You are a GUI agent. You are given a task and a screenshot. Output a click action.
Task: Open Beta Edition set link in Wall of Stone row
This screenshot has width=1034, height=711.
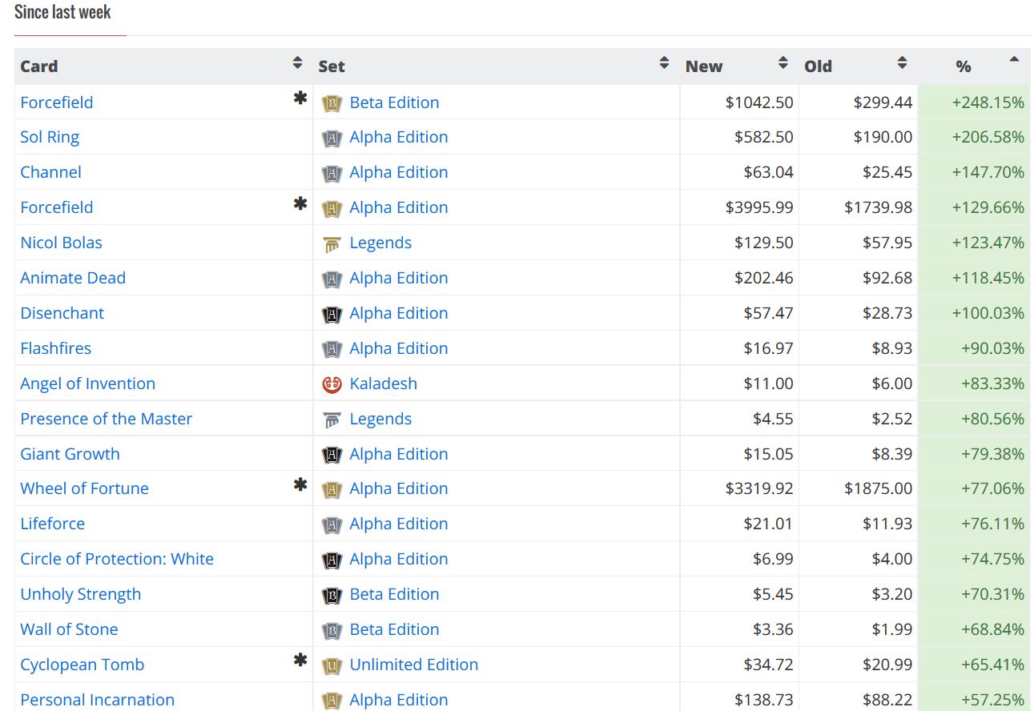394,629
